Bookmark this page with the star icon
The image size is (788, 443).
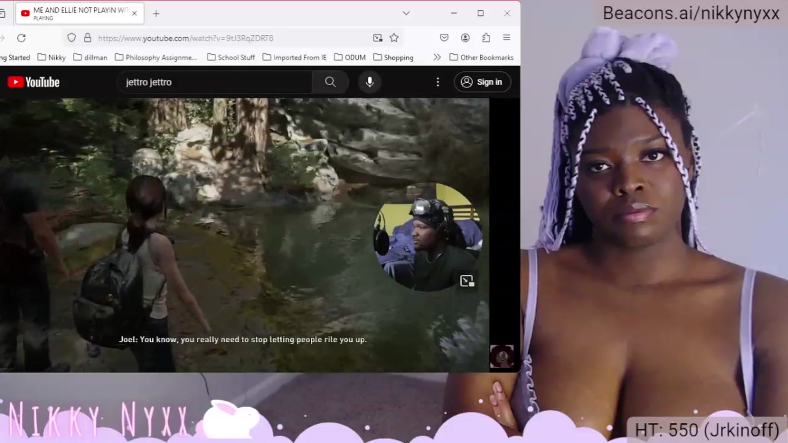click(x=394, y=38)
